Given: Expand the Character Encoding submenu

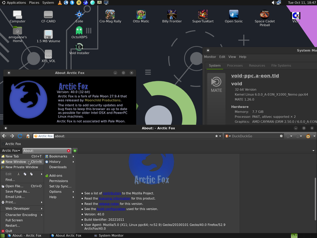Looking at the screenshot, I should click(x=22, y=215).
